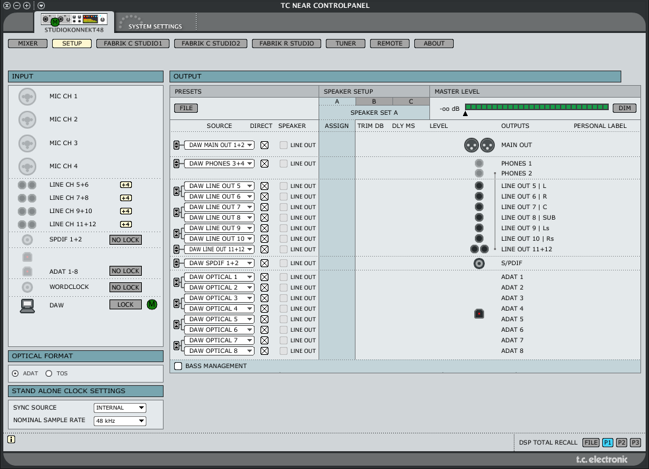Toggle link icon for DAW OPTICAL 1 and 2

(177, 282)
